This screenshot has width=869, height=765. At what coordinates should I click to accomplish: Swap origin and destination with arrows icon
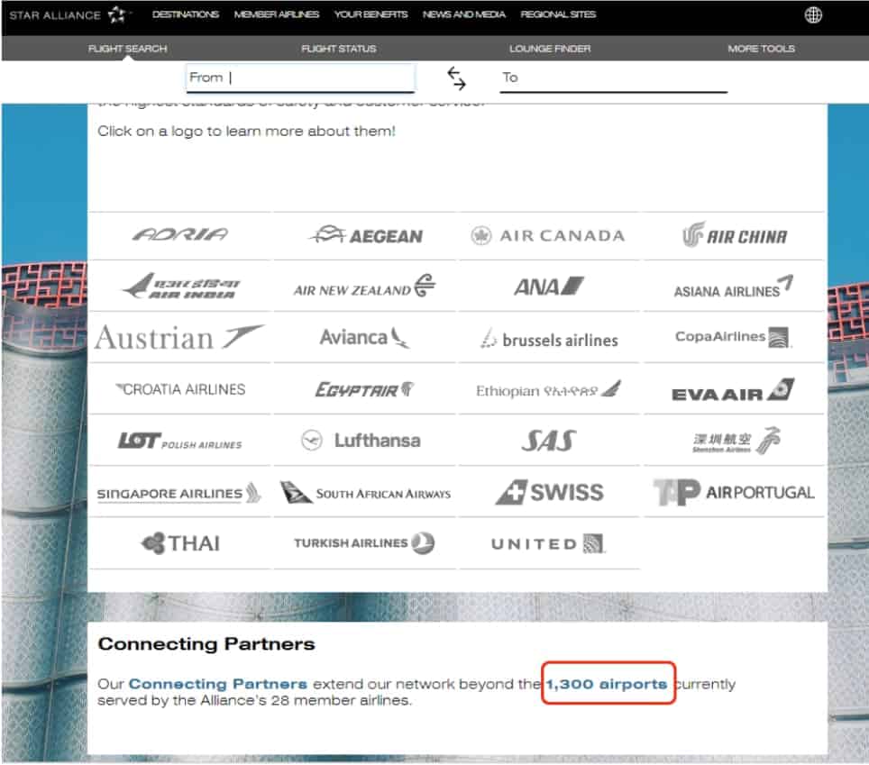click(457, 78)
